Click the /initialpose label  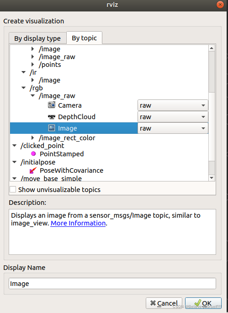click(38, 162)
